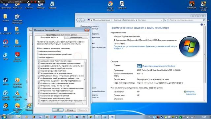
Task: Click the Opera icon in the taskbar
Action: [55, 117]
